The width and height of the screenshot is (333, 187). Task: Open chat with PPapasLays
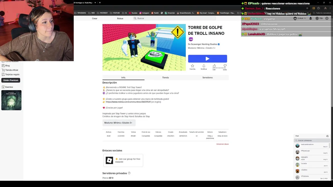(312, 152)
